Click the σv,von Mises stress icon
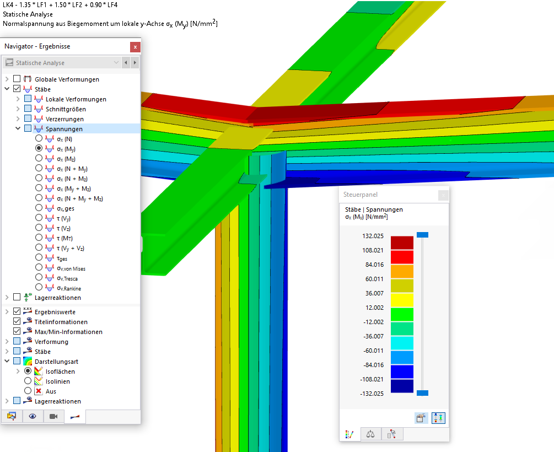The width and height of the screenshot is (554, 452). (50, 268)
